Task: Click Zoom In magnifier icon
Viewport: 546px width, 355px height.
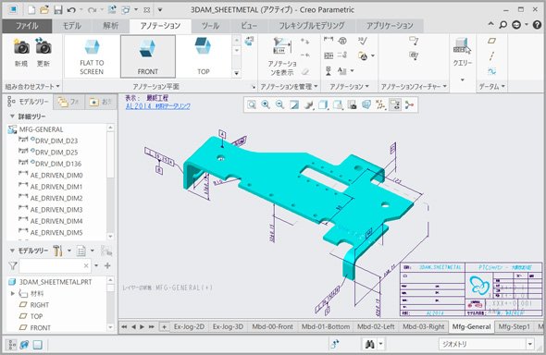Action: point(266,104)
